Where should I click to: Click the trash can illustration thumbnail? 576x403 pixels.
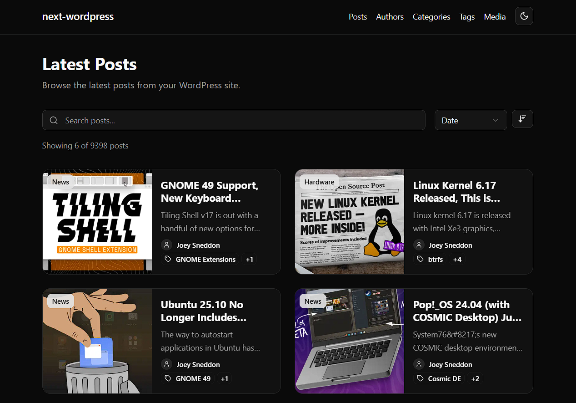[x=97, y=341]
